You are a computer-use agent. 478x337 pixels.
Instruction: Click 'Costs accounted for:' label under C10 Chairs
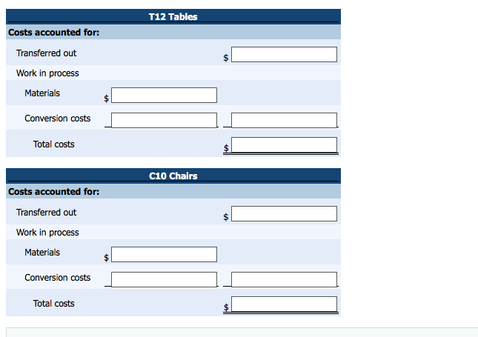click(x=54, y=192)
